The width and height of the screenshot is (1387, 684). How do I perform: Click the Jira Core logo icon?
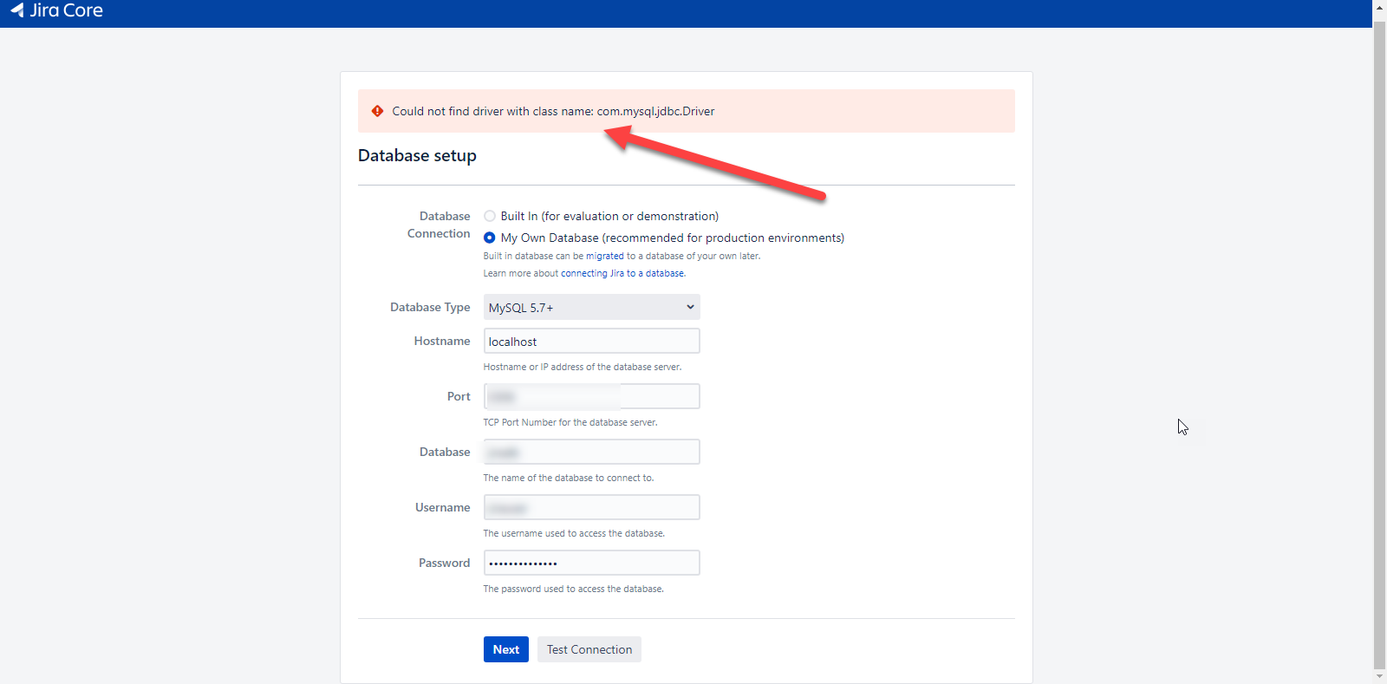(17, 10)
